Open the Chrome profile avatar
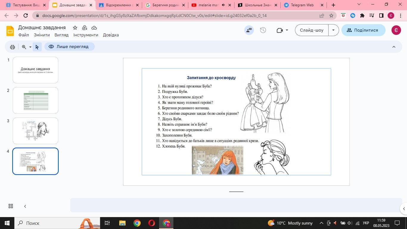Image resolution: width=407 pixels, height=229 pixels. tap(391, 16)
